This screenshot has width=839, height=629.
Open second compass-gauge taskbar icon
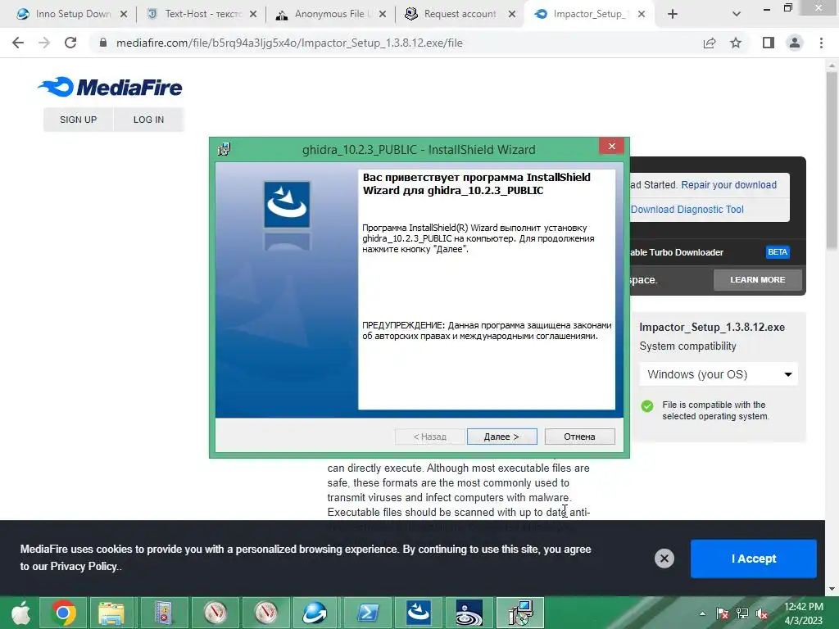tap(266, 613)
